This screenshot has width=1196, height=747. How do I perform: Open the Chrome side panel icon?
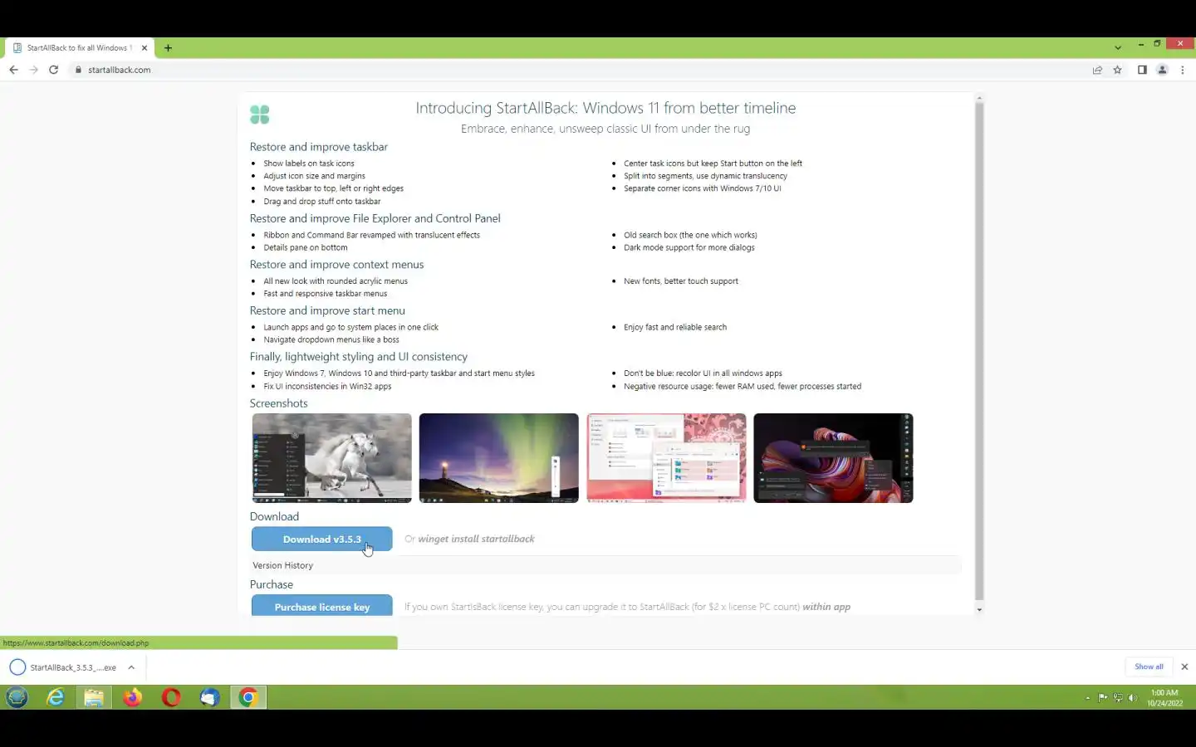click(x=1142, y=70)
